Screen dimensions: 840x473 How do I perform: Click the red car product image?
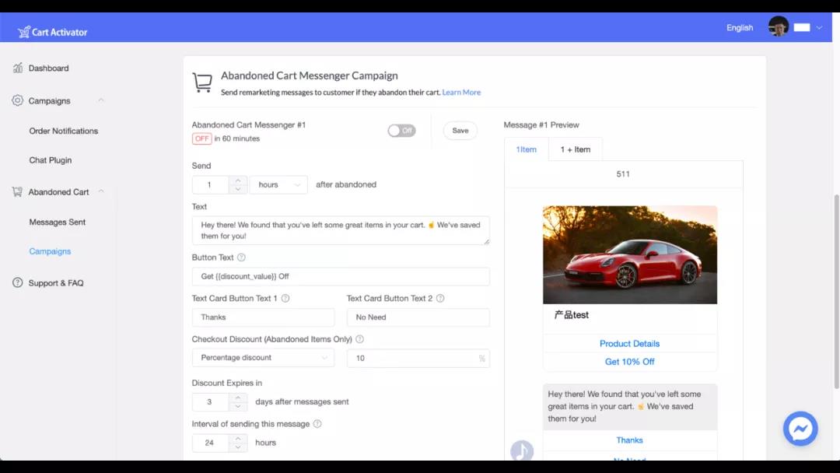pos(629,255)
